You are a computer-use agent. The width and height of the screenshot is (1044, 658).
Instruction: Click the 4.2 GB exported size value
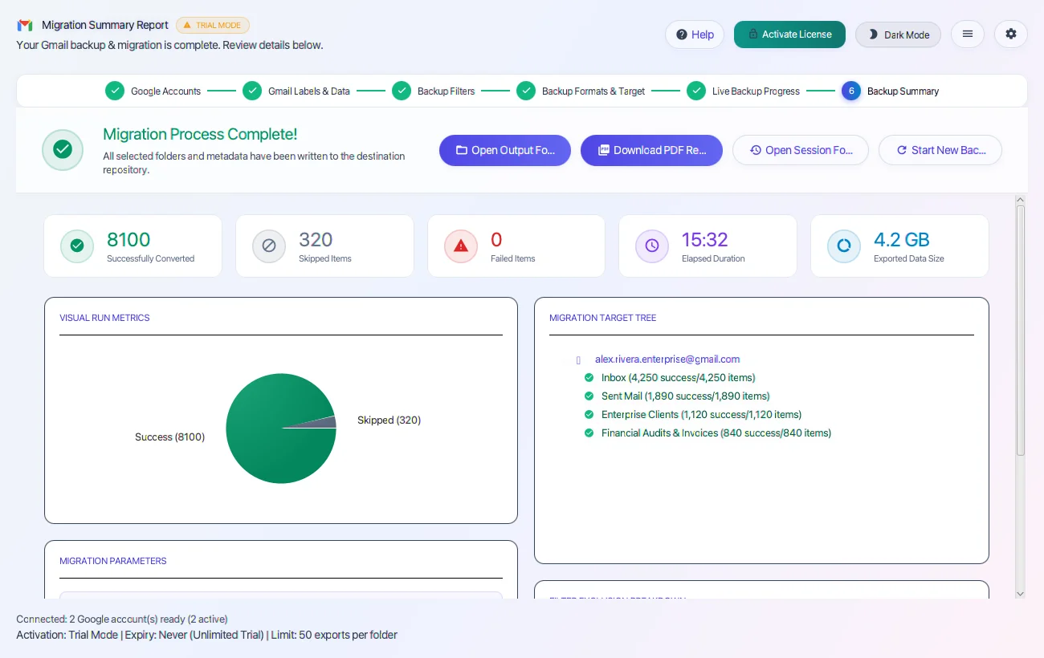pyautogui.click(x=901, y=240)
